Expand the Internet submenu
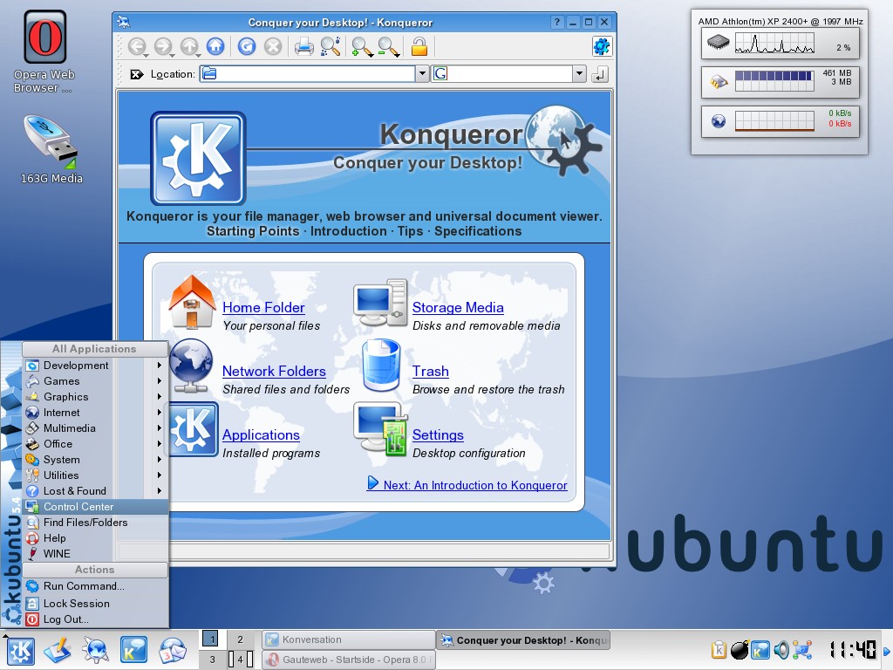Viewport: 893px width, 670px height. (x=95, y=413)
